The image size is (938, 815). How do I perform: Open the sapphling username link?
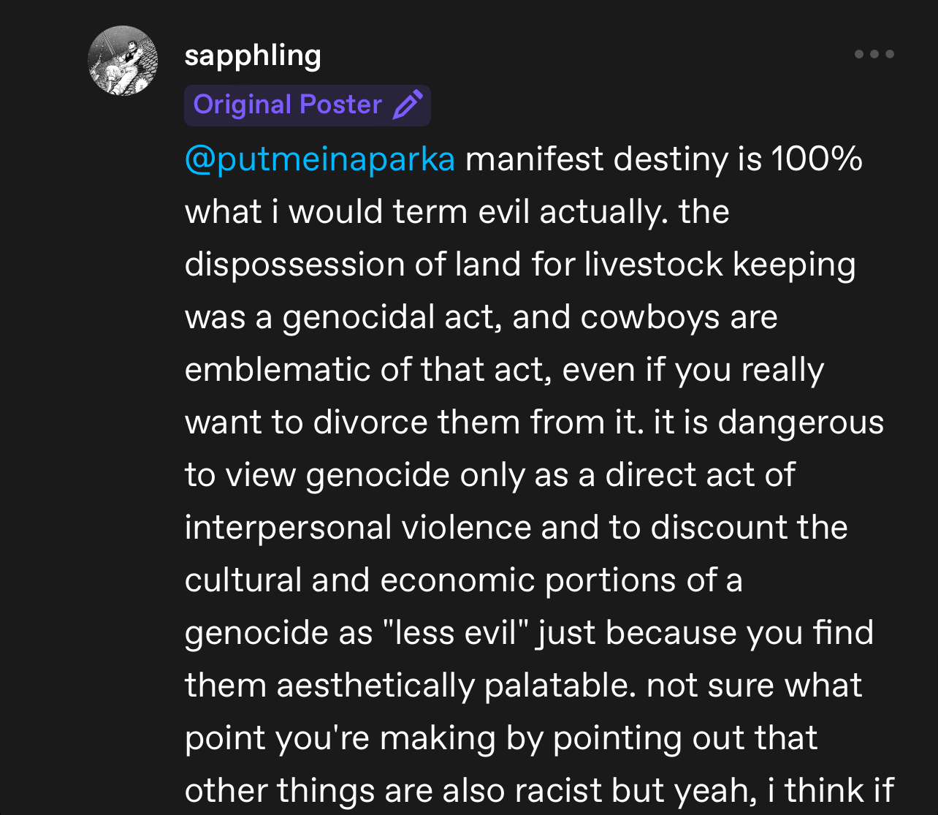click(x=253, y=56)
